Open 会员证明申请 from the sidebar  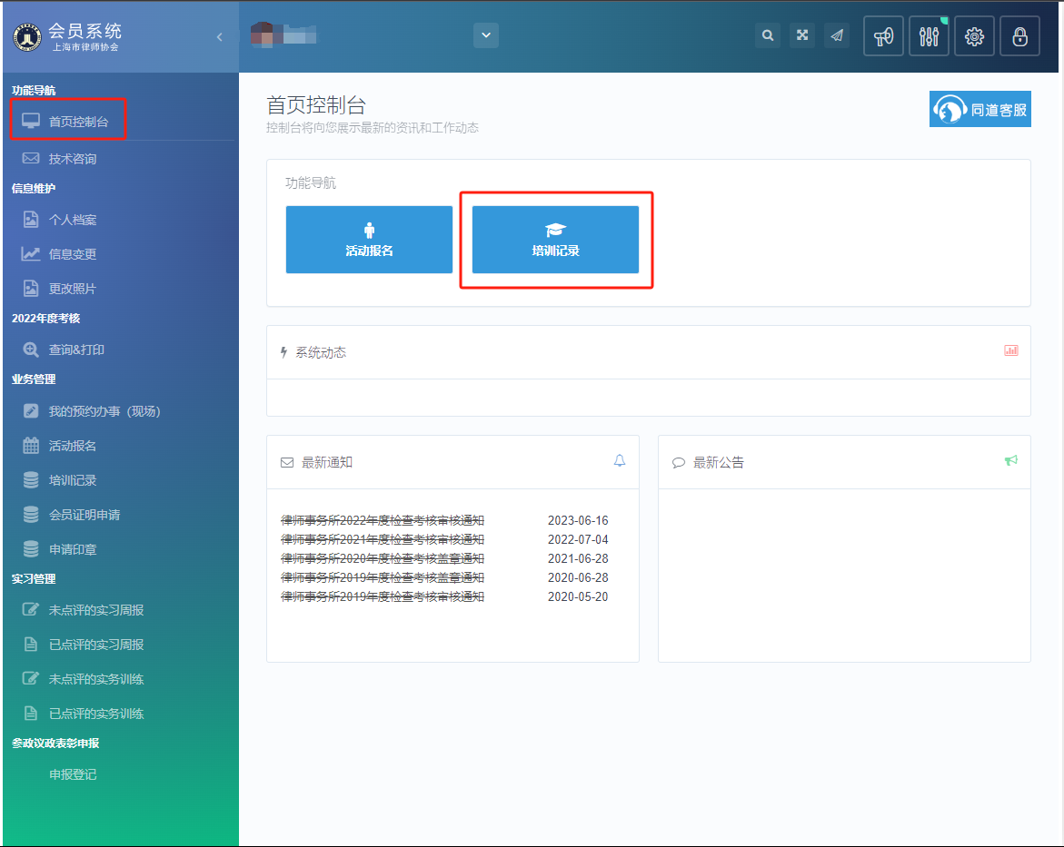[85, 515]
